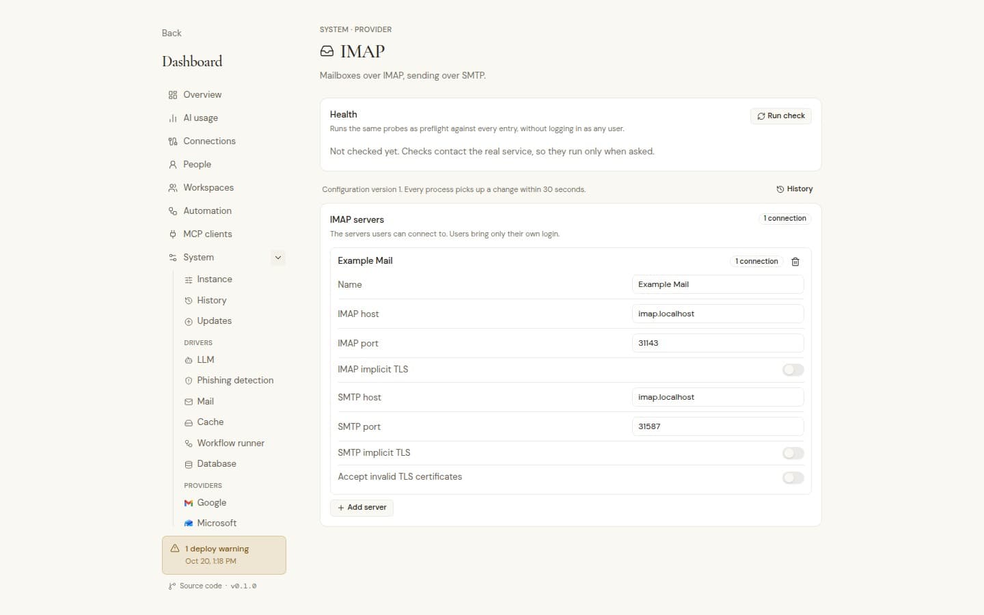The width and height of the screenshot is (984, 615).
Task: Click the Mail envelope icon in sidebar
Action: point(189,402)
